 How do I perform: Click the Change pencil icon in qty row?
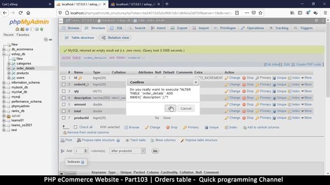(226, 91)
